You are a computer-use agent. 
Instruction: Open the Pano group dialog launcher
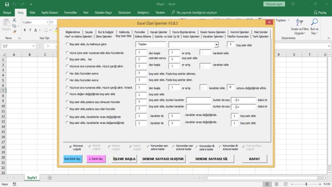pyautogui.click(x=19, y=38)
